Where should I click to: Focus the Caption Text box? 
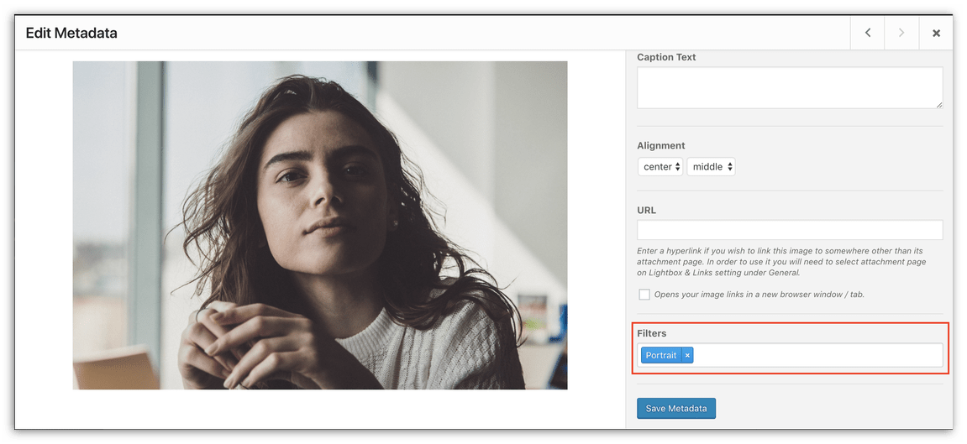click(790, 88)
